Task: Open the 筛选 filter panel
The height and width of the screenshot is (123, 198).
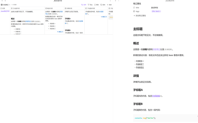Action: pos(90,5)
